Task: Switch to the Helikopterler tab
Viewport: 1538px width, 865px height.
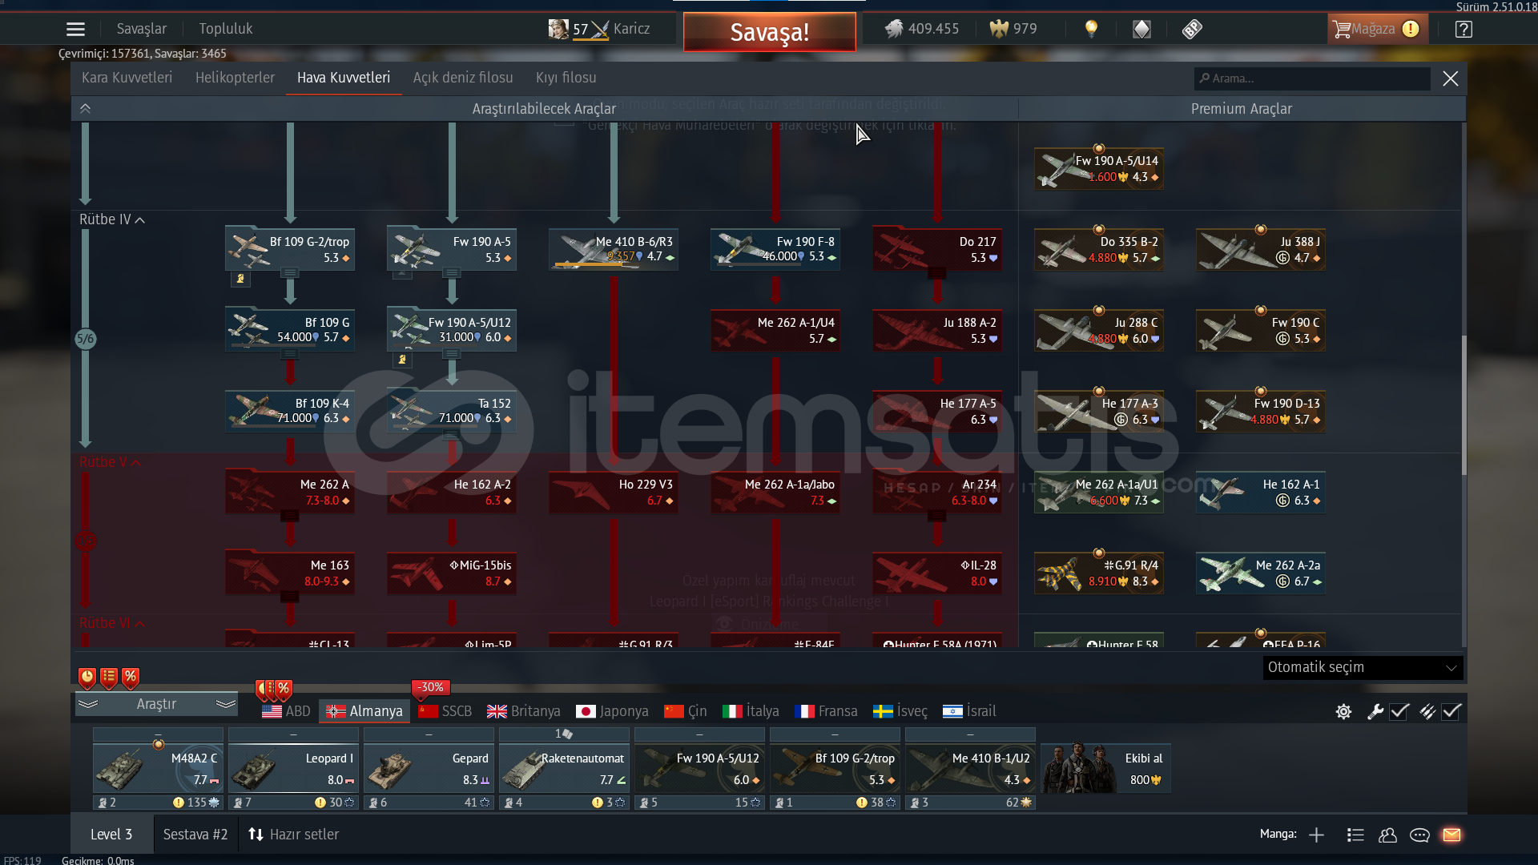Action: click(235, 78)
